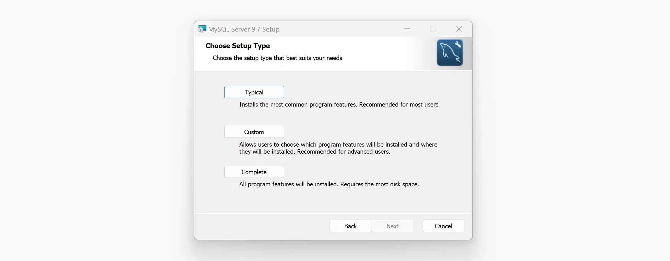Click the 'All program features will be installed' description
Viewport: 670px width, 261px height.
click(329, 184)
